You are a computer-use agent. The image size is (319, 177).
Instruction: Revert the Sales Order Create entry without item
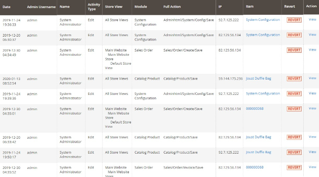pos(294,50)
